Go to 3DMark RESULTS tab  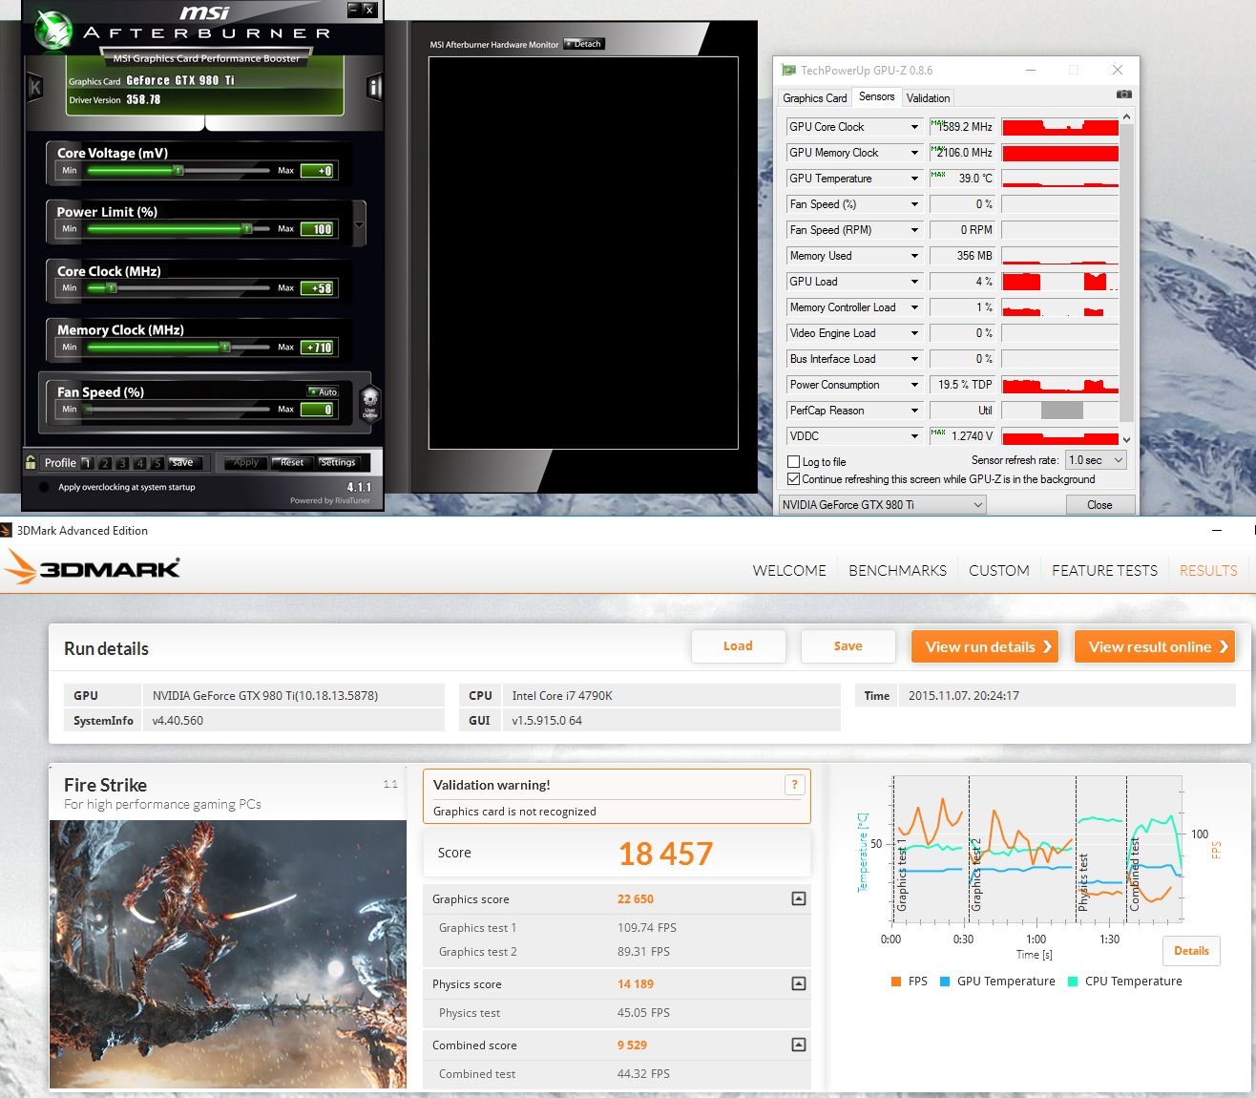[x=1208, y=571]
